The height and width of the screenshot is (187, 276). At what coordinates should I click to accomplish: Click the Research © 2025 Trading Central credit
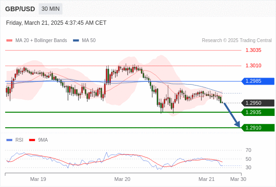click(237, 41)
